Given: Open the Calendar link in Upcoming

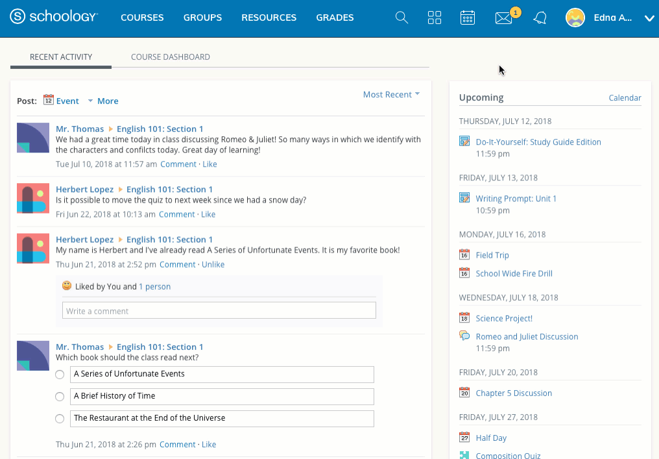Looking at the screenshot, I should click(625, 98).
